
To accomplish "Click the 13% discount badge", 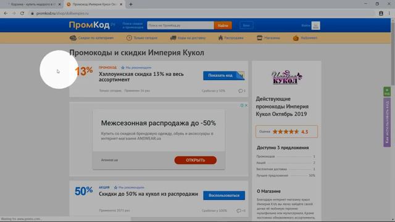I will pyautogui.click(x=84, y=72).
